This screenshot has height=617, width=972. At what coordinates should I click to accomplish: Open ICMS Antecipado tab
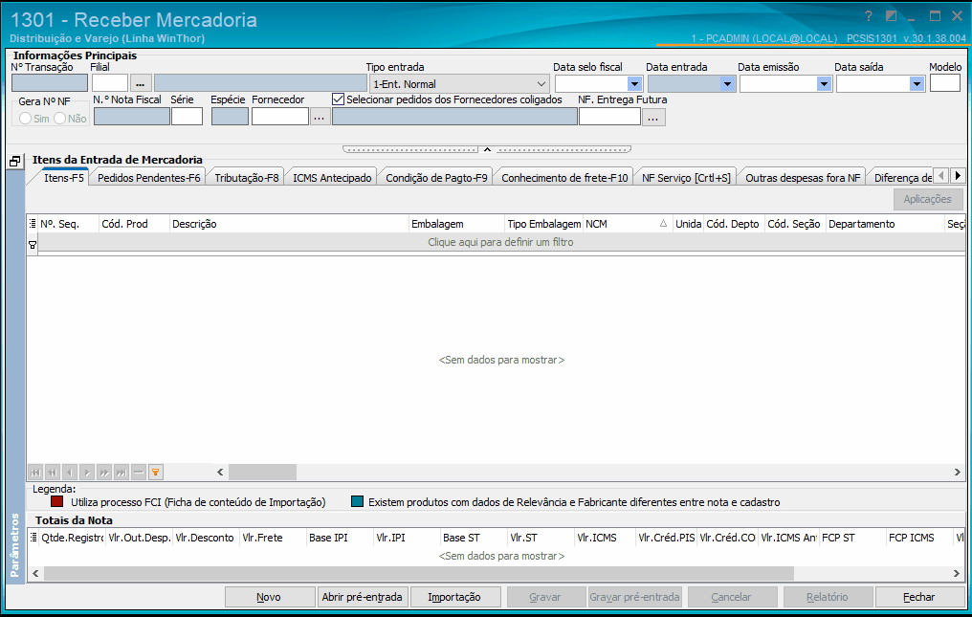point(332,178)
